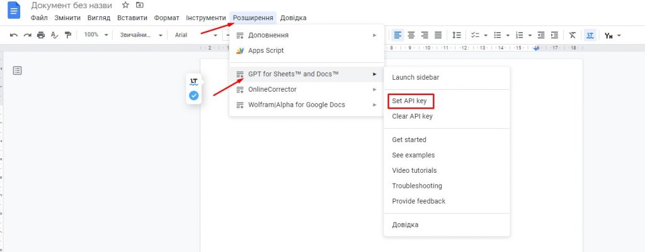This screenshot has width=645, height=252.
Task: Open the Довідка menu in menu bar
Action: (294, 18)
